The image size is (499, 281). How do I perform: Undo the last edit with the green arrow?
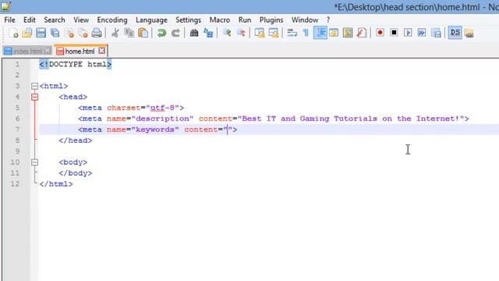(161, 33)
